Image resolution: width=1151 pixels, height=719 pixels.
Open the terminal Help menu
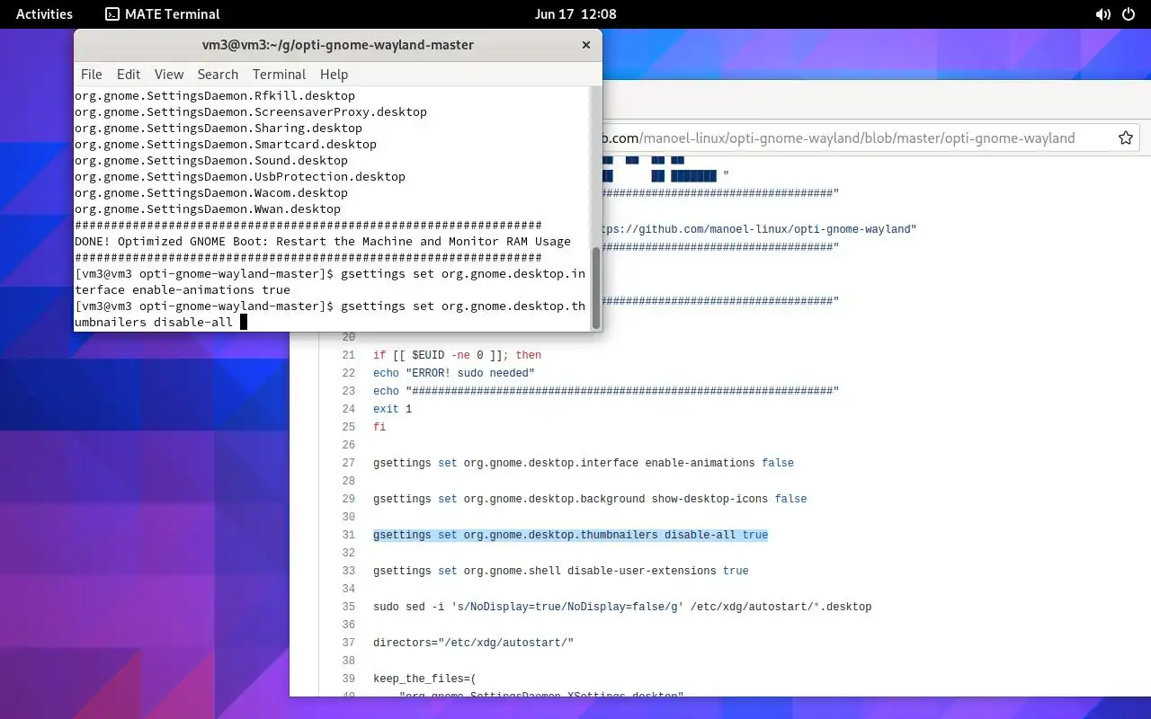(x=334, y=75)
